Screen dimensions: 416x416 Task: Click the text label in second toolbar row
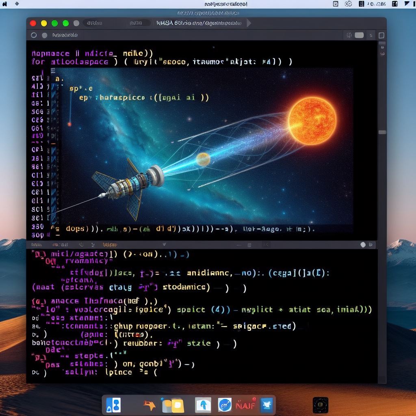pos(65,35)
